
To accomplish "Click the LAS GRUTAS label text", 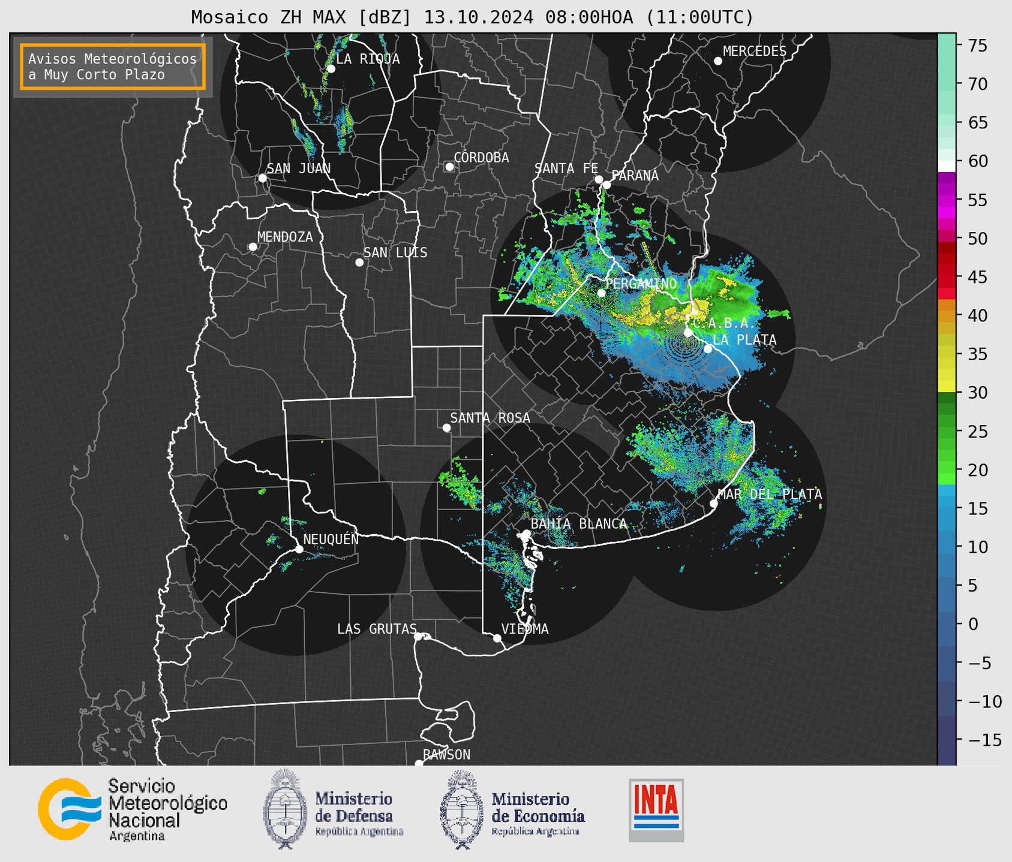I will pyautogui.click(x=377, y=629).
